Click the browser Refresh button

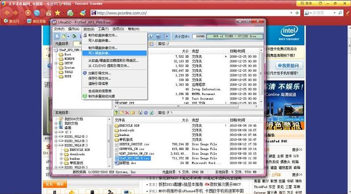[x=37, y=12]
